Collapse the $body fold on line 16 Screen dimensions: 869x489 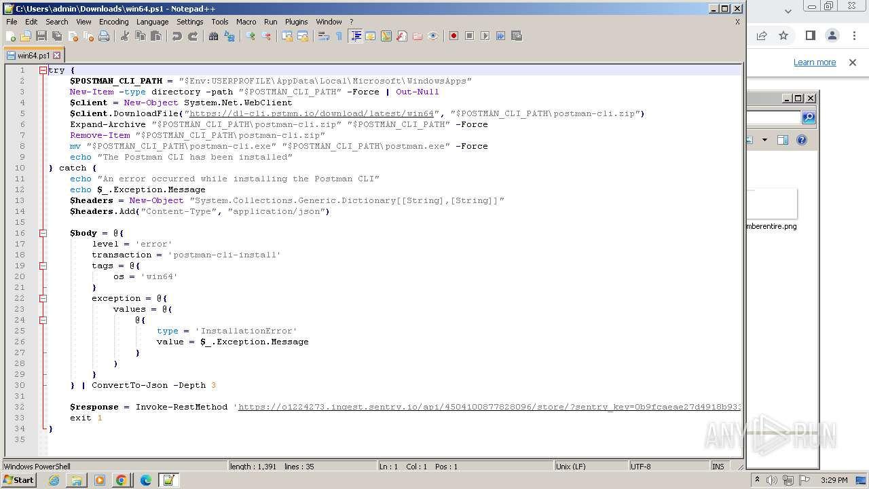43,233
